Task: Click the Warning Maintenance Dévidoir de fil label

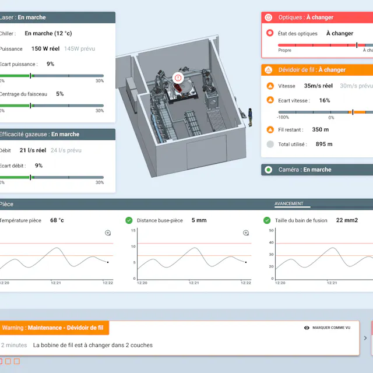Action: point(54,328)
